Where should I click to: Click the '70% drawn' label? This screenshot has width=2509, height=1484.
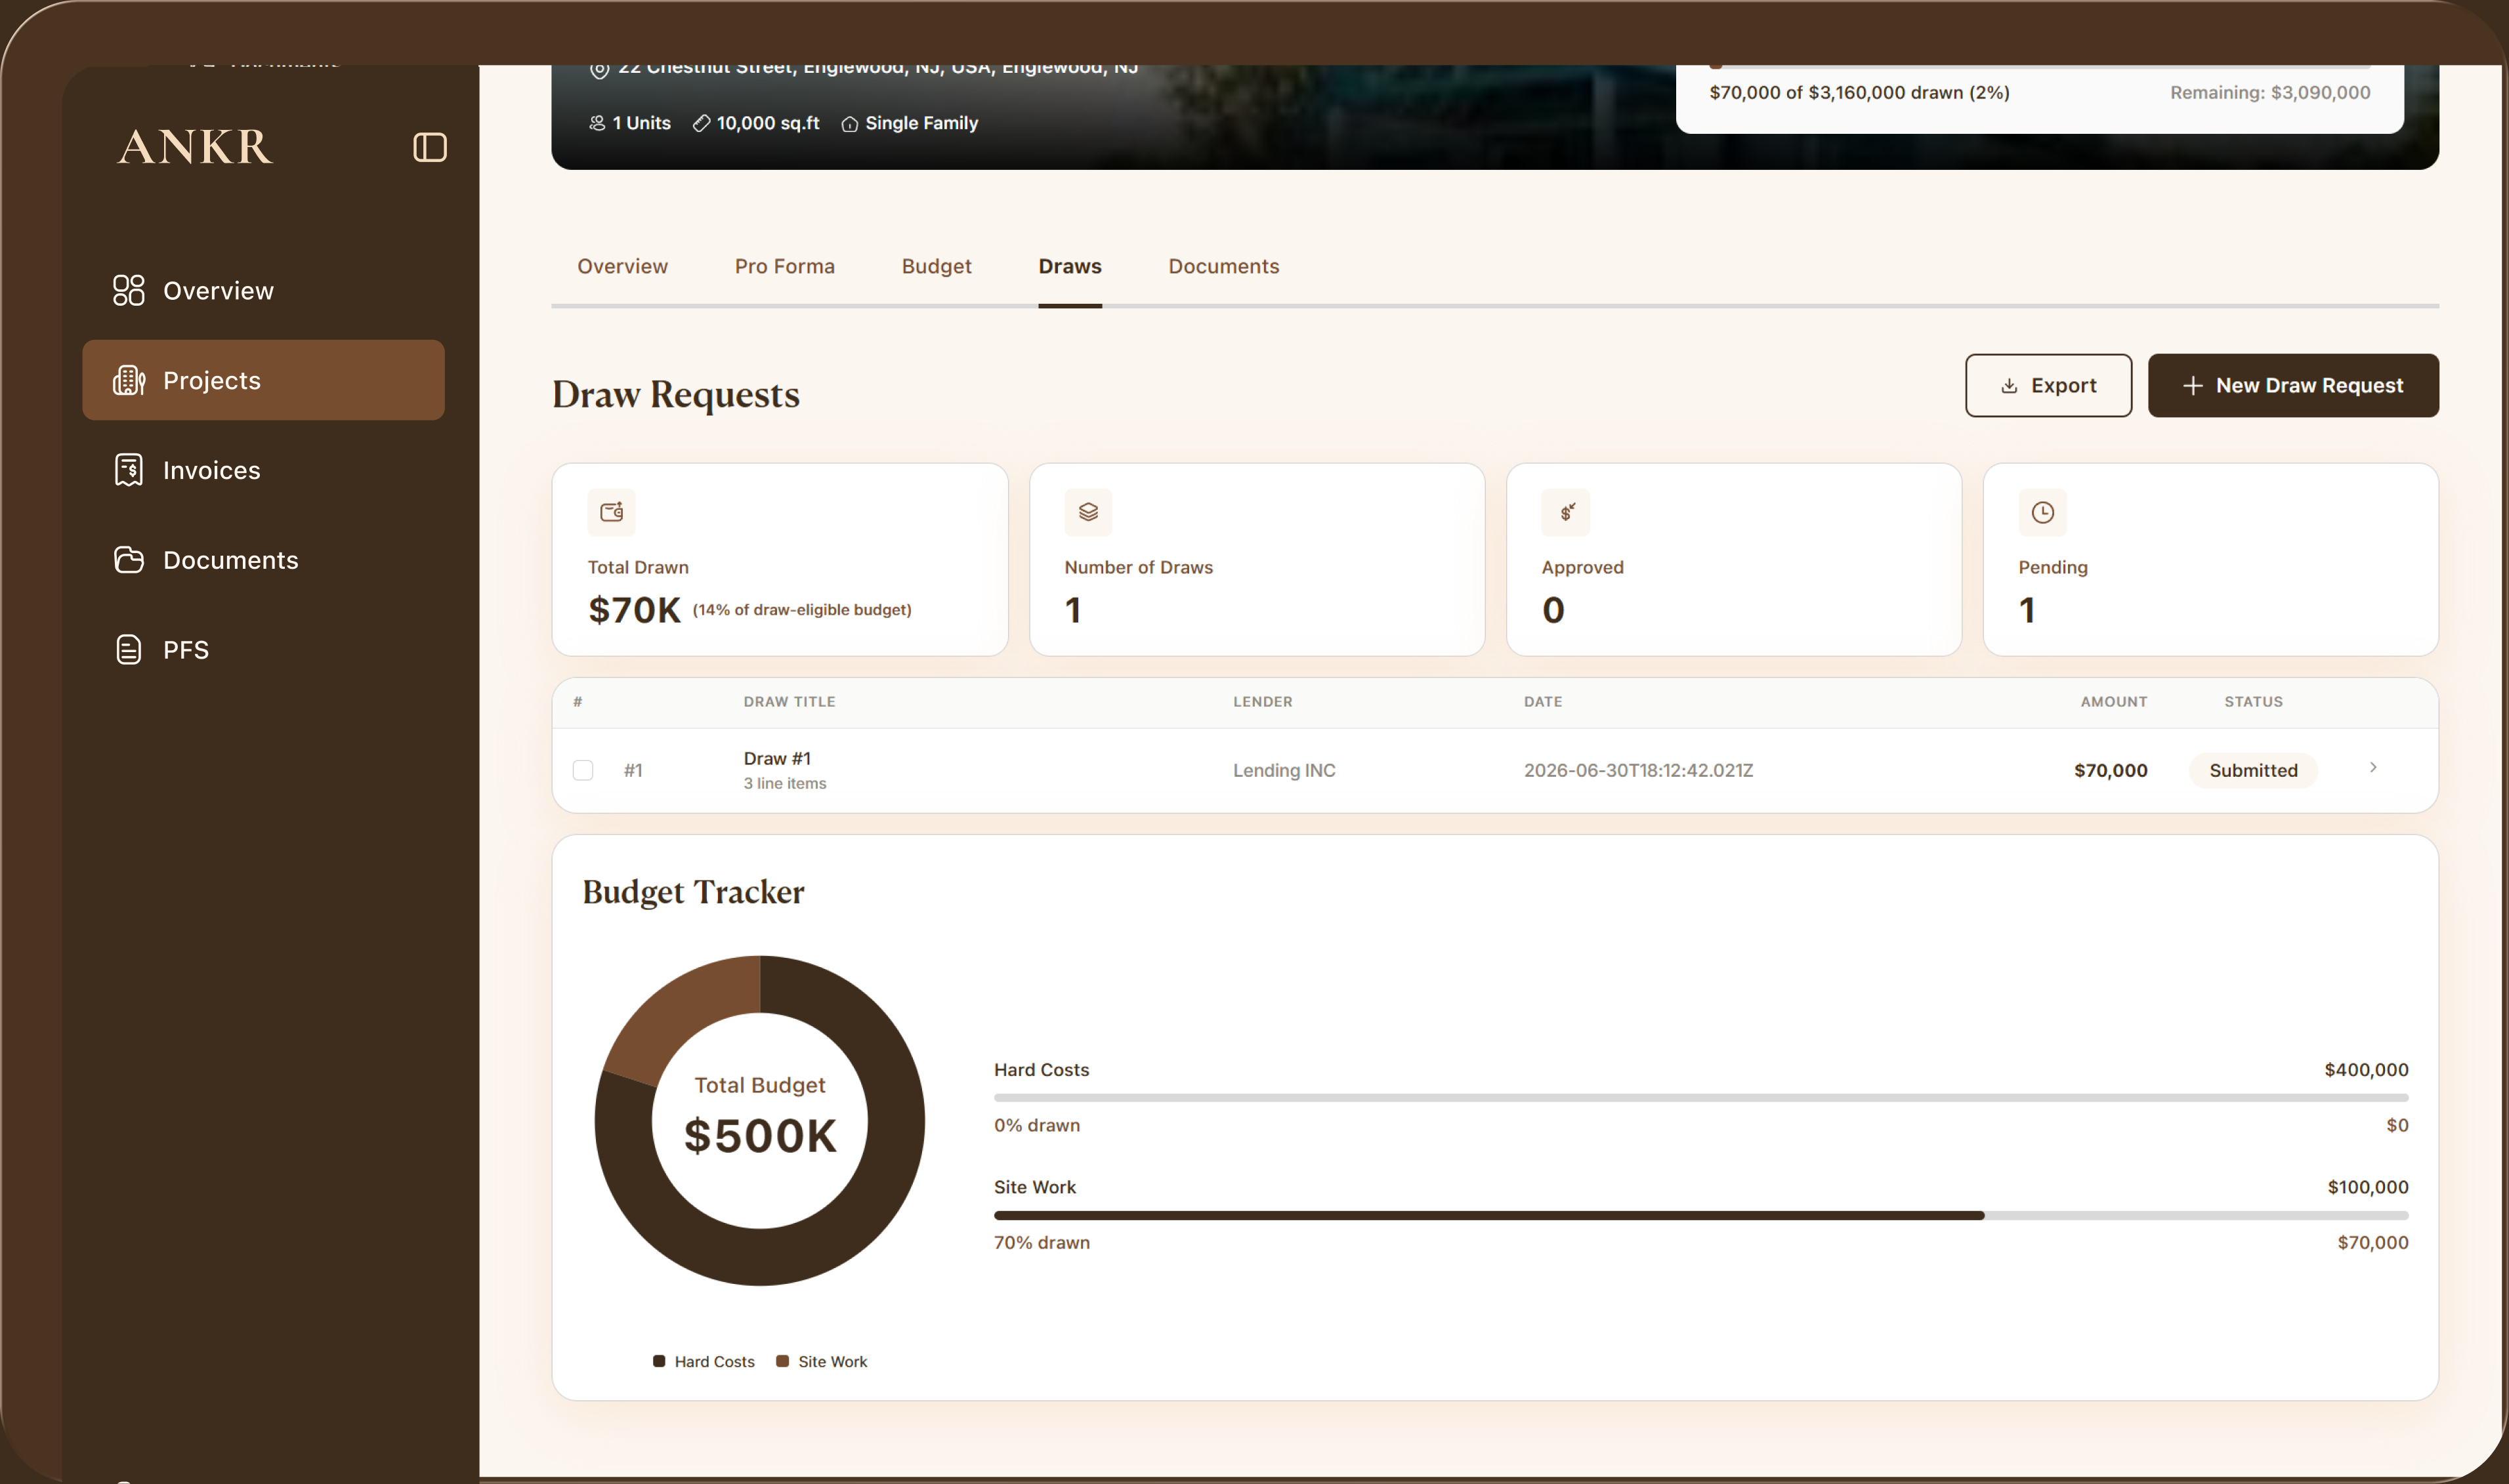coord(1042,1243)
